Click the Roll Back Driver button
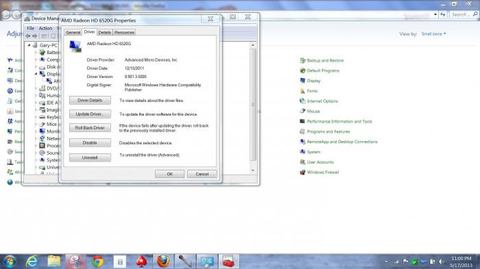 tap(90, 128)
